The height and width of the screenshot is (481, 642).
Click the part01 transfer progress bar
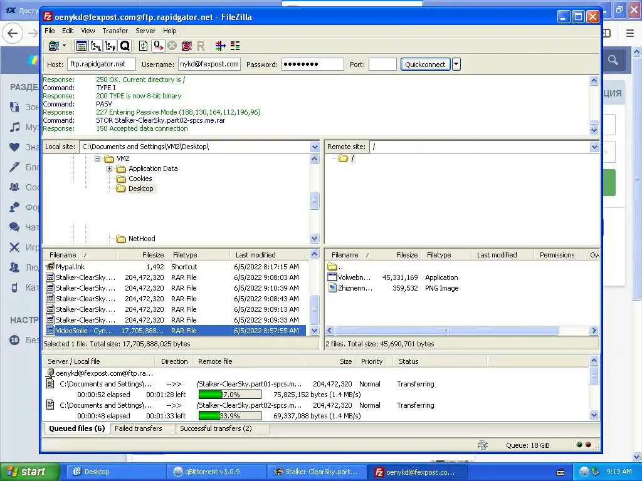pyautogui.click(x=229, y=395)
